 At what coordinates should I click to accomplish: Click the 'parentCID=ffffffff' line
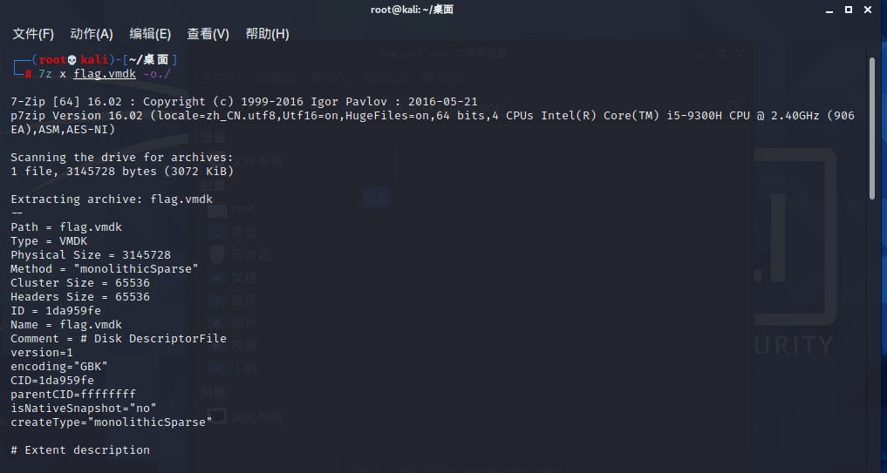click(x=73, y=395)
